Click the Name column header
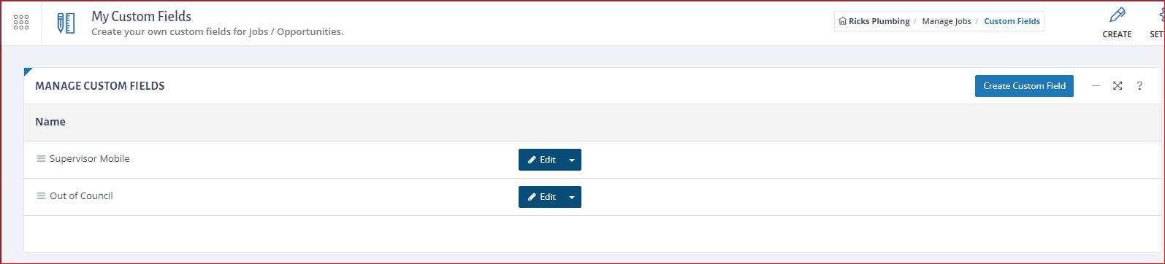 tap(50, 122)
